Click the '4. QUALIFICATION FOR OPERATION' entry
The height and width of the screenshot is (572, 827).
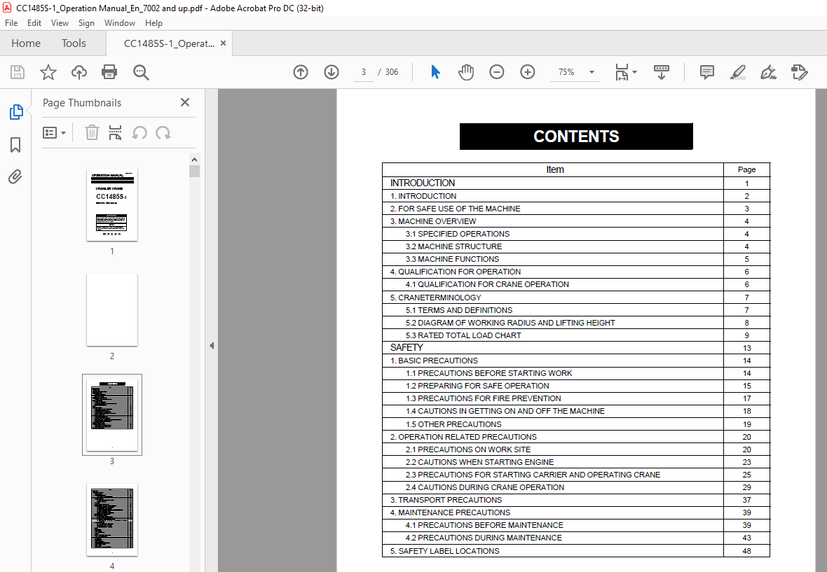click(x=455, y=272)
